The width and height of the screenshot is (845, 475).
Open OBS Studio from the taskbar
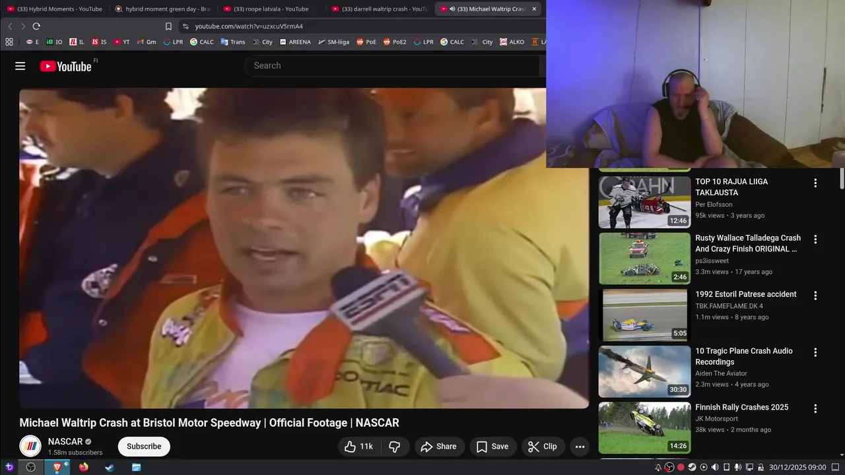point(30,467)
